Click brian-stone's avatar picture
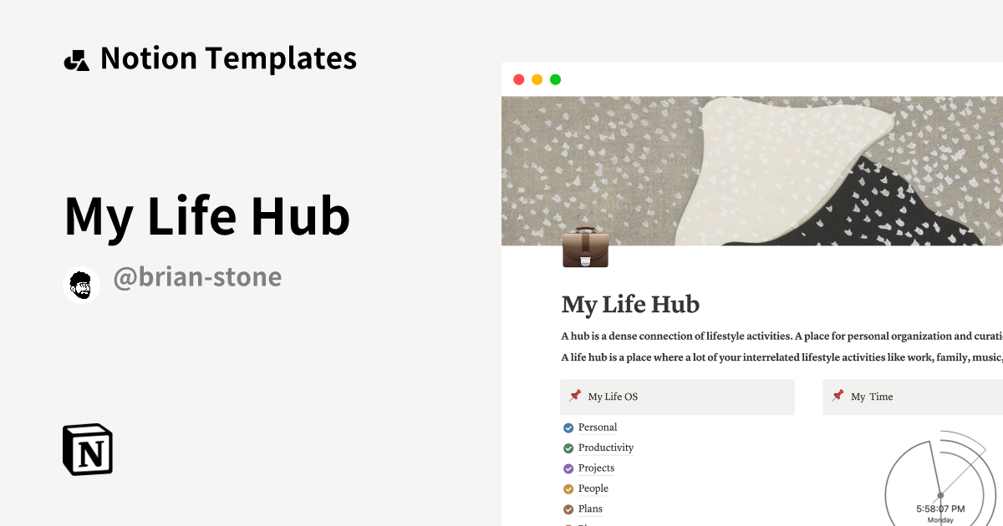 81,284
